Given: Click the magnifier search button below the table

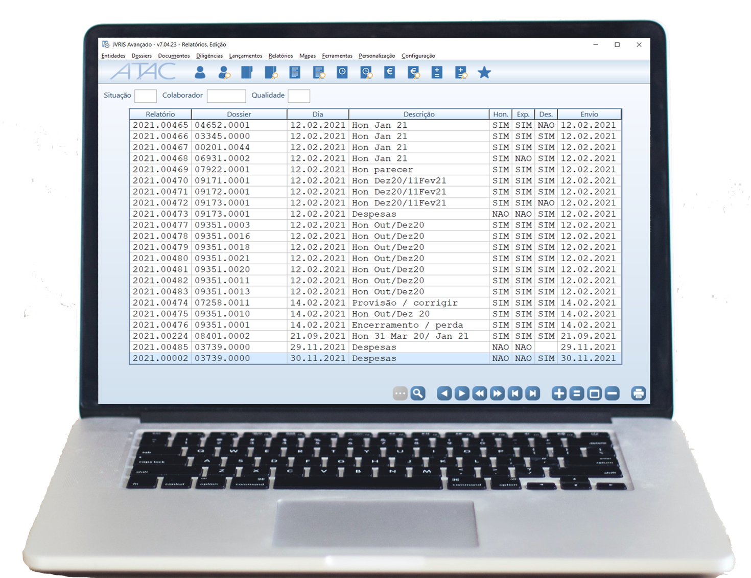Looking at the screenshot, I should click(418, 393).
